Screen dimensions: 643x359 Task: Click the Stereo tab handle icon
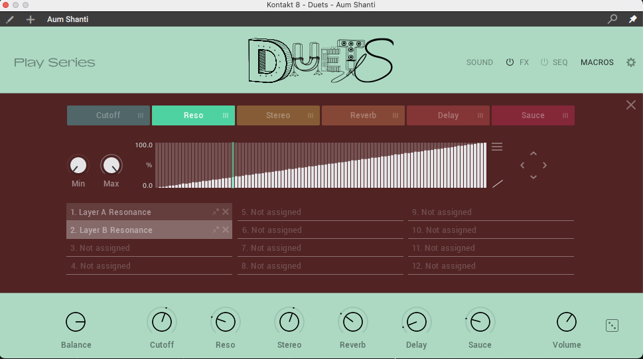[311, 115]
